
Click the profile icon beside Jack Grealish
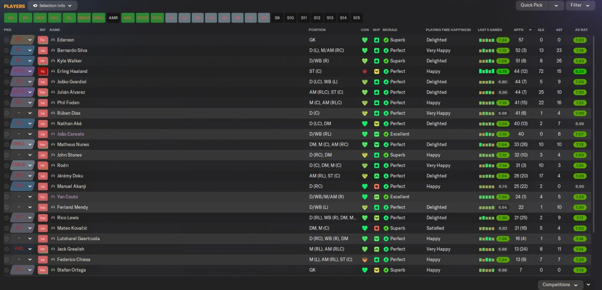[x=53, y=249]
